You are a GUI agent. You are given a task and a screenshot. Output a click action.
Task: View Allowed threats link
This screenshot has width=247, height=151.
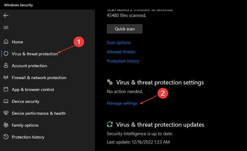point(121,52)
